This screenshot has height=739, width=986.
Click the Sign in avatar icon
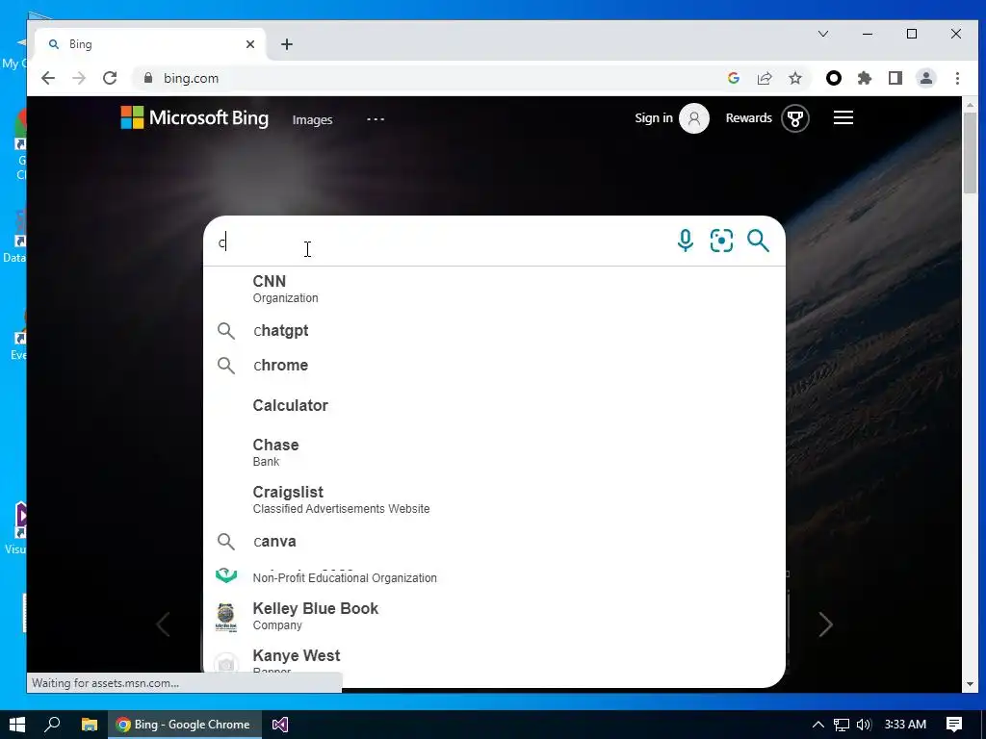coord(693,118)
